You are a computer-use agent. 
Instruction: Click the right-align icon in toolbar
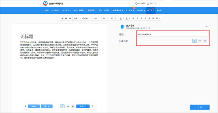point(149,18)
